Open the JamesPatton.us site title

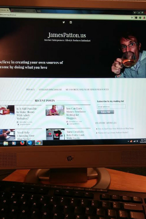[x=67, y=35]
